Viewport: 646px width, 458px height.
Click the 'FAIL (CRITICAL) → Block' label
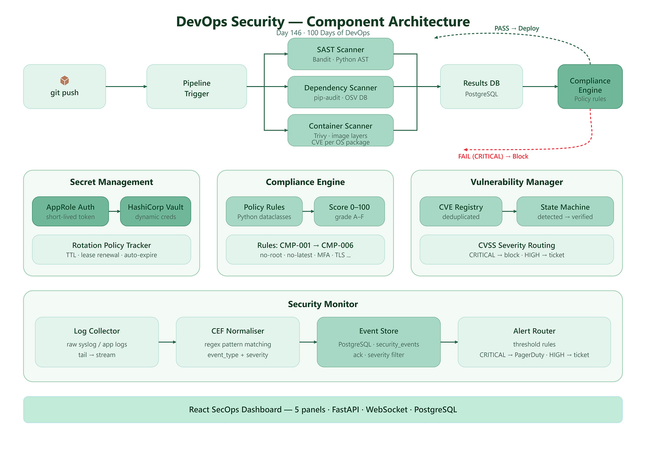(493, 156)
